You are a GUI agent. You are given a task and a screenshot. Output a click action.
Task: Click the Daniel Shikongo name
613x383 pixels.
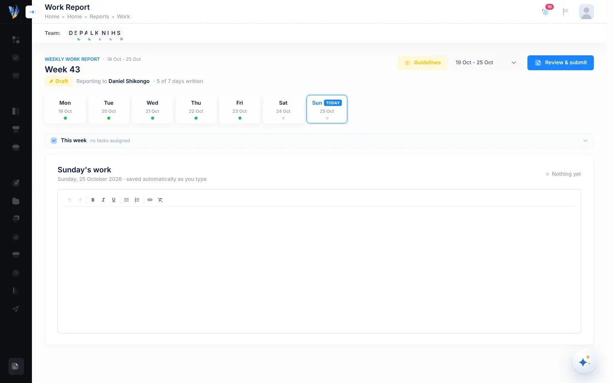coord(129,81)
